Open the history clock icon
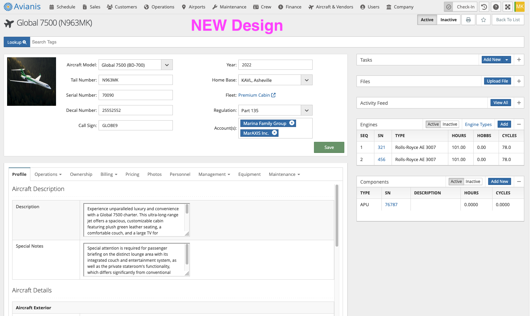The height and width of the screenshot is (316, 530). click(x=484, y=7)
